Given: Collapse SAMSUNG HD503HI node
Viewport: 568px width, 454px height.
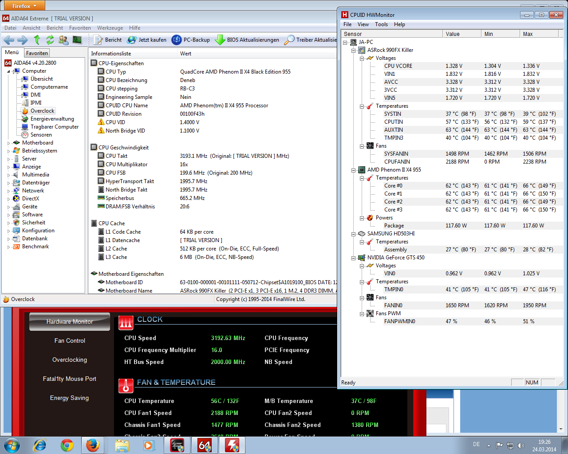Looking at the screenshot, I should point(354,234).
